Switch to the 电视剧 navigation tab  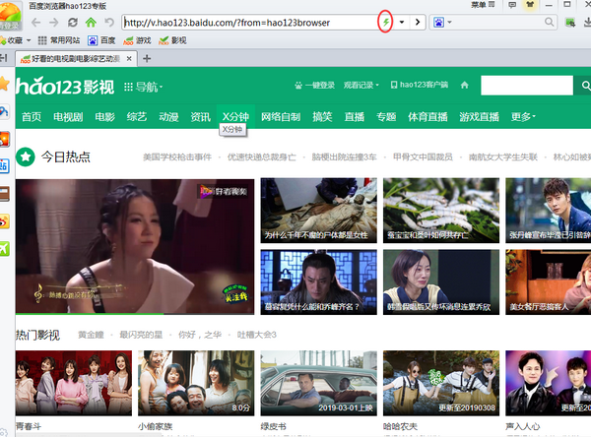click(68, 117)
